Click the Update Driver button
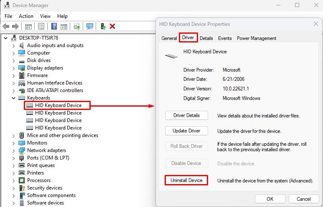323x207 pixels. tap(186, 131)
